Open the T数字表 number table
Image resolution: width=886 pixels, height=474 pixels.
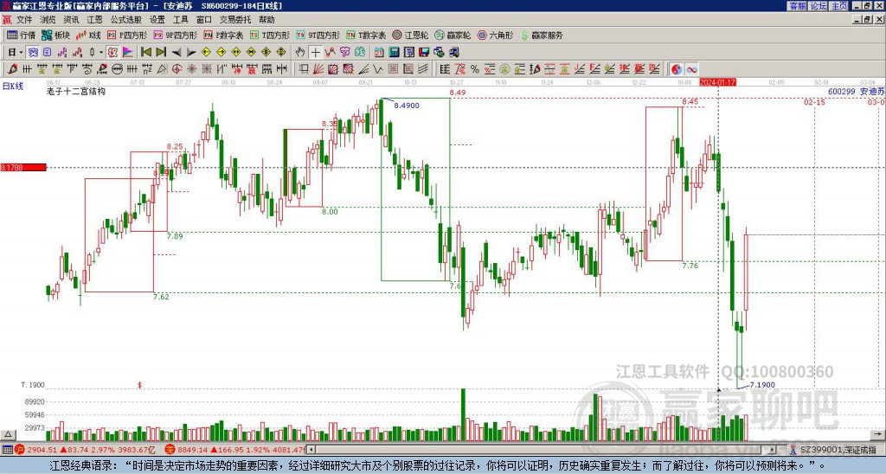(366, 35)
